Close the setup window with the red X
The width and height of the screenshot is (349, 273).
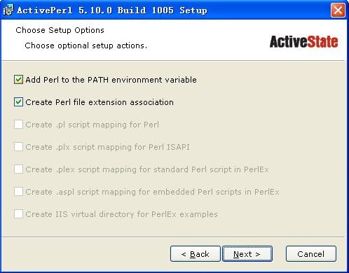click(338, 10)
